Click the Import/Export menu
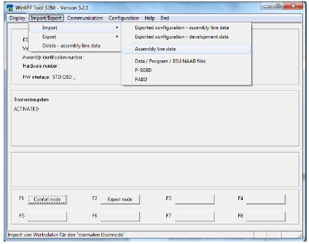The width and height of the screenshot is (309, 244). pyautogui.click(x=46, y=18)
